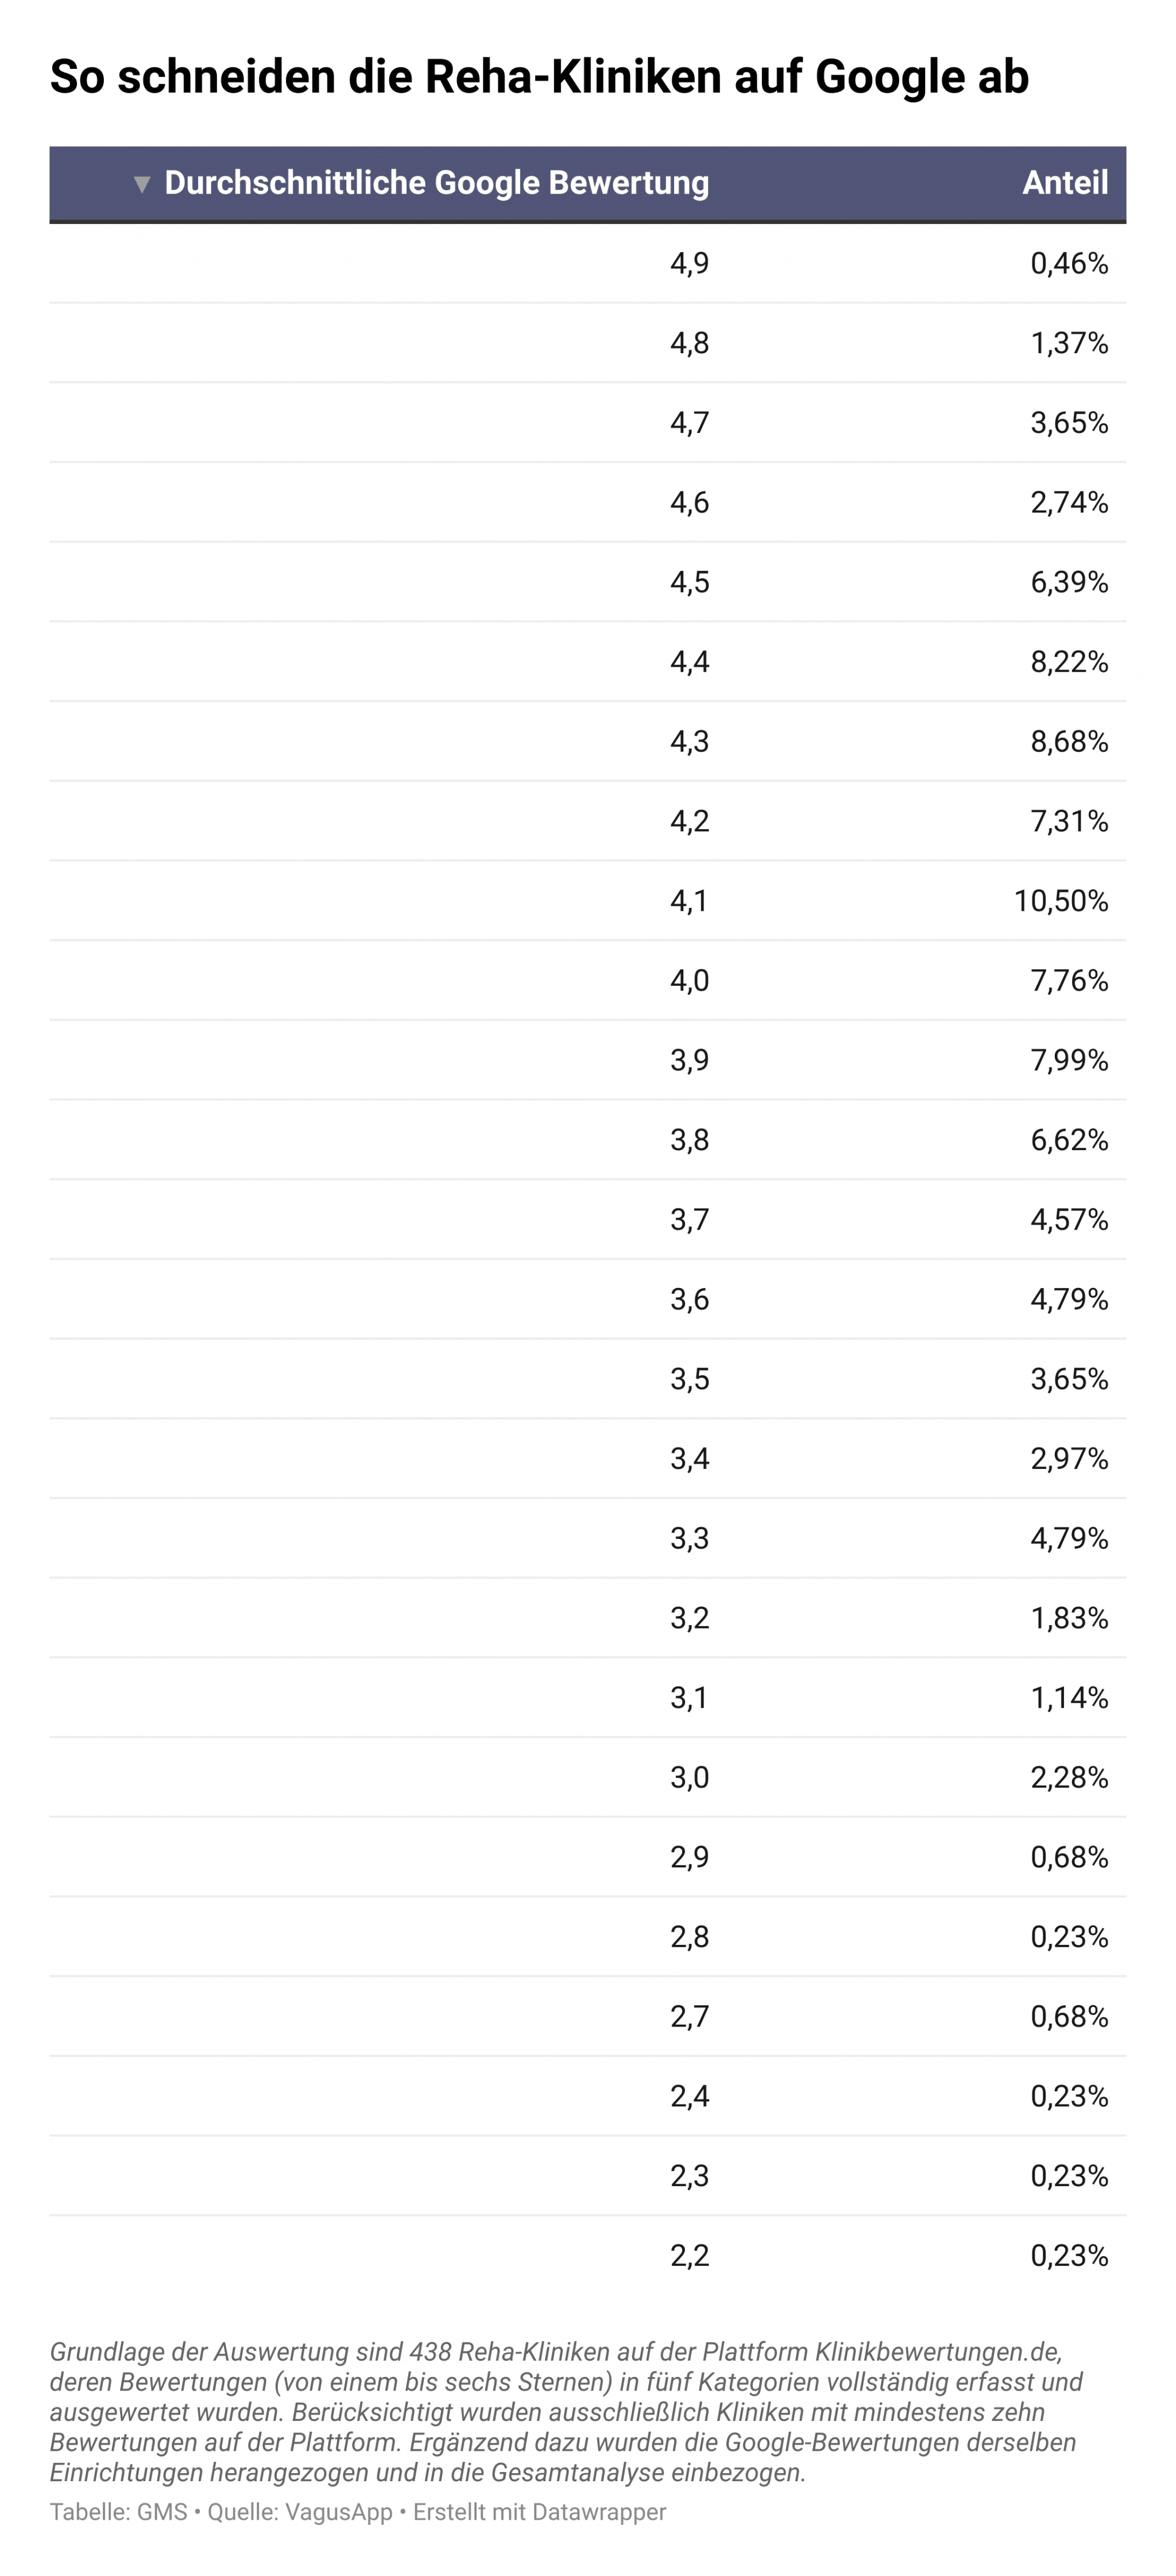The image size is (1176, 2576).
Task: Sort the table by the Anteil column
Action: tap(1064, 183)
